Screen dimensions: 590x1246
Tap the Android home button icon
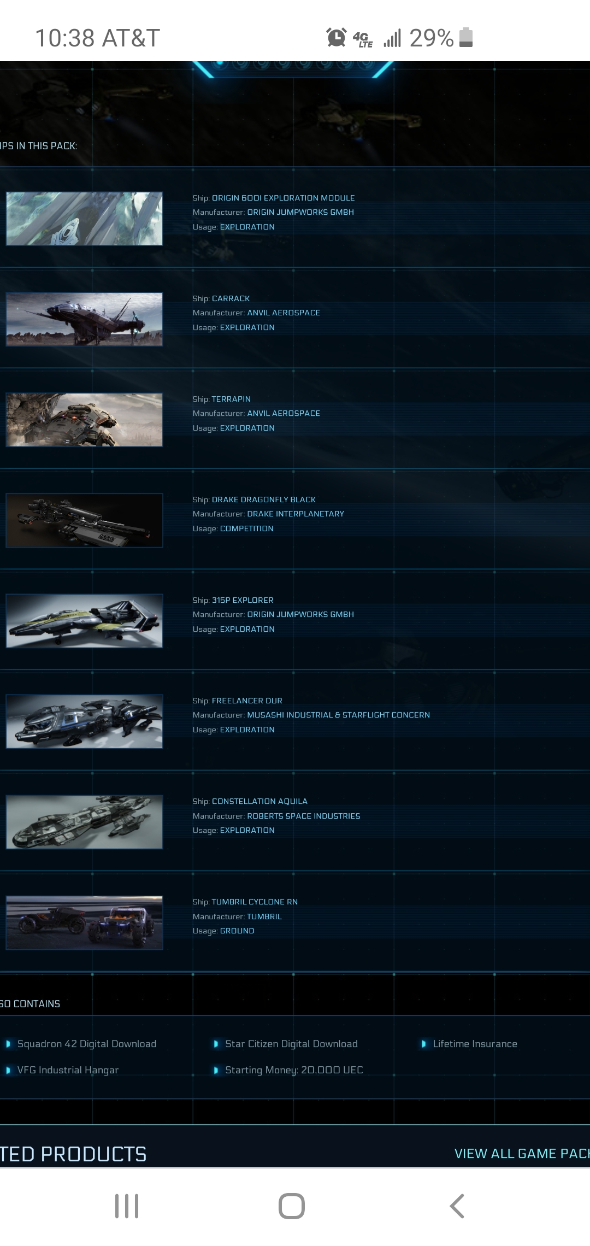click(x=292, y=1206)
